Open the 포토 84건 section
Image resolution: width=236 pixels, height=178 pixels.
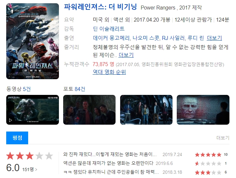[x=74, y=89]
